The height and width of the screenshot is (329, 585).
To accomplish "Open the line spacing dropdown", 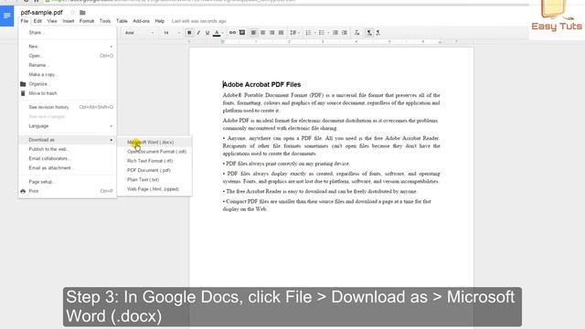I will coord(293,33).
